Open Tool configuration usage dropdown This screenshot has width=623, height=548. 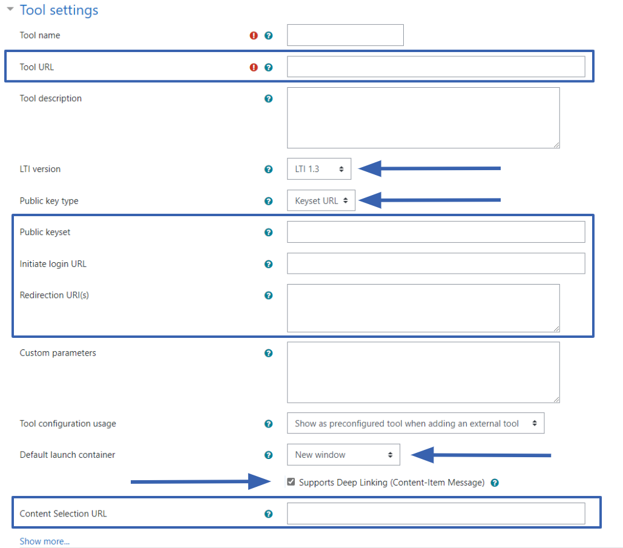coord(415,424)
